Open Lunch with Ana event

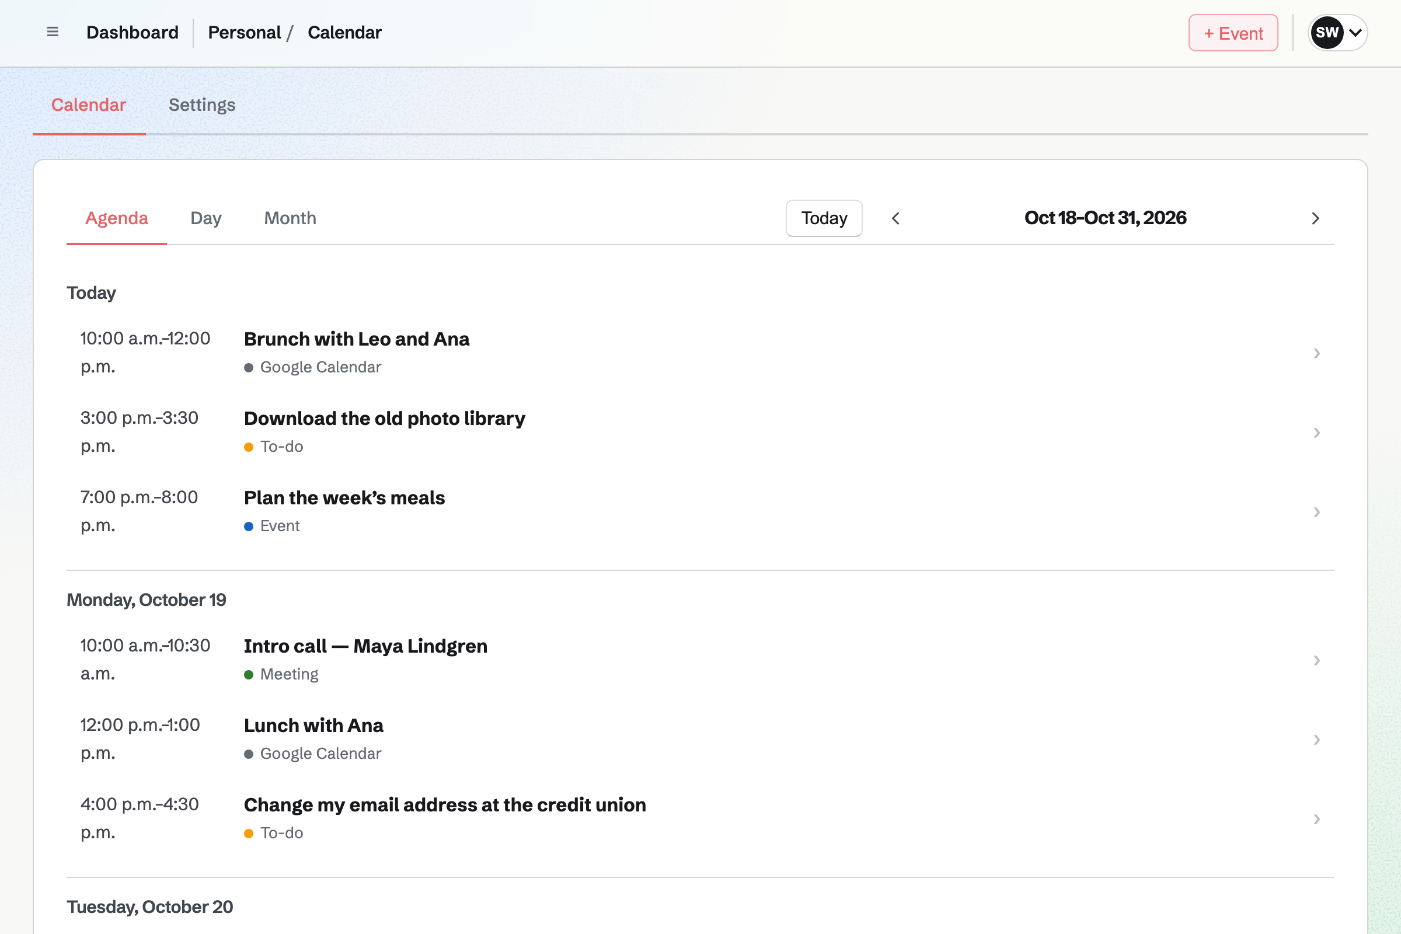point(700,739)
